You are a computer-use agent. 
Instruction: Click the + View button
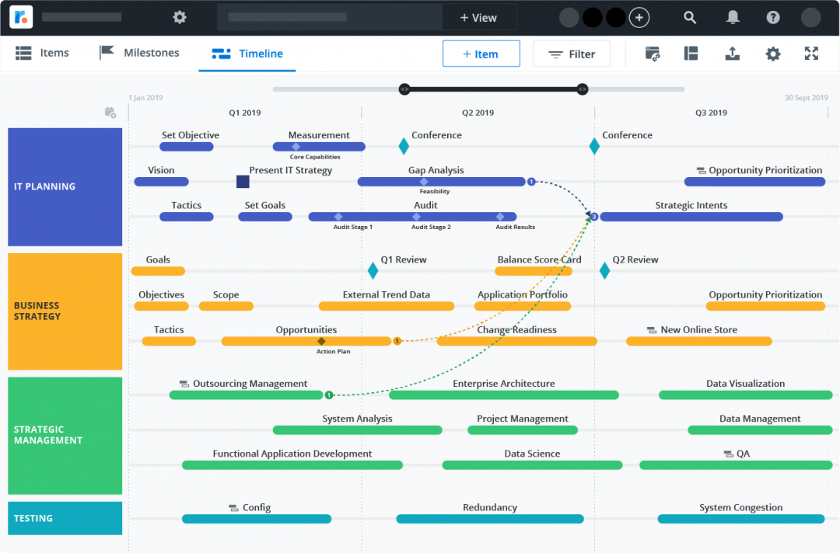(478, 18)
